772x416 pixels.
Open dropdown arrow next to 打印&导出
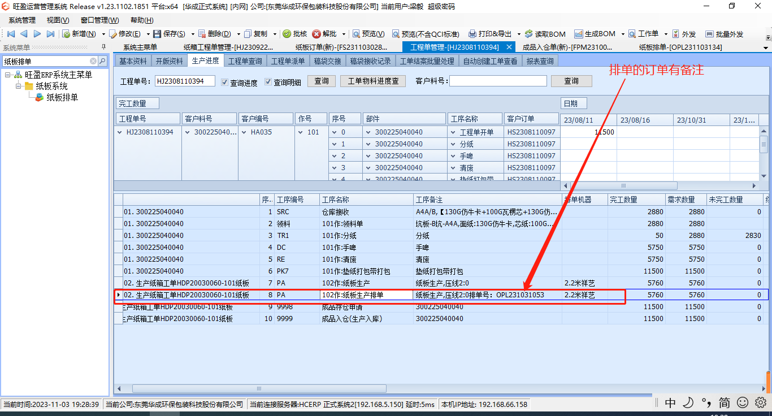518,34
